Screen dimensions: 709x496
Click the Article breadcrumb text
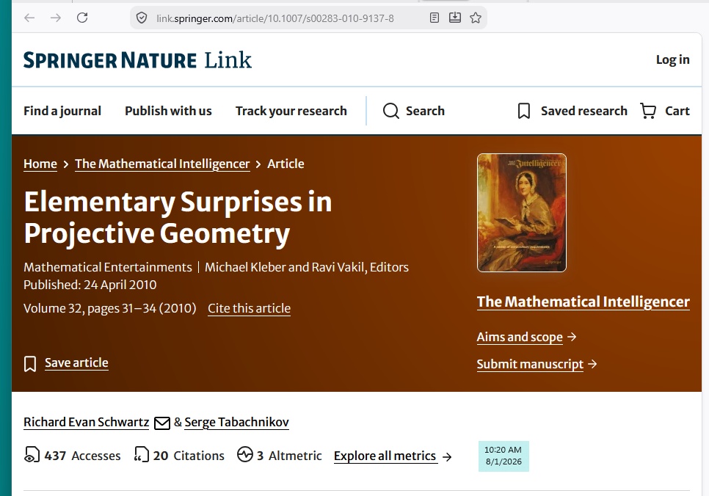286,164
